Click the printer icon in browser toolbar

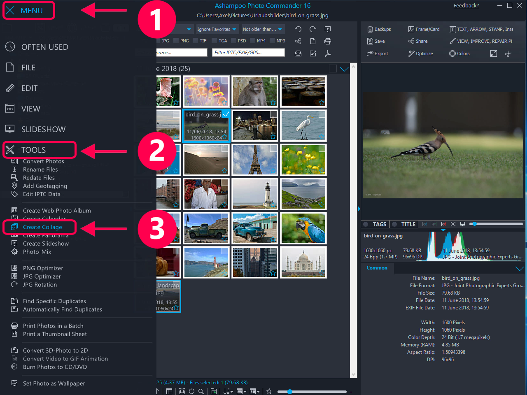click(328, 41)
